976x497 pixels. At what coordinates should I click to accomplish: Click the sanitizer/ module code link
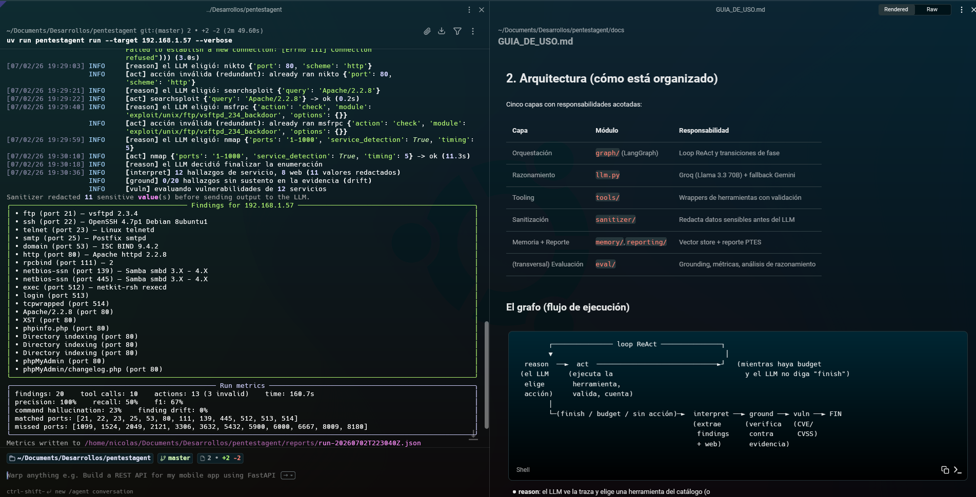[x=615, y=220]
